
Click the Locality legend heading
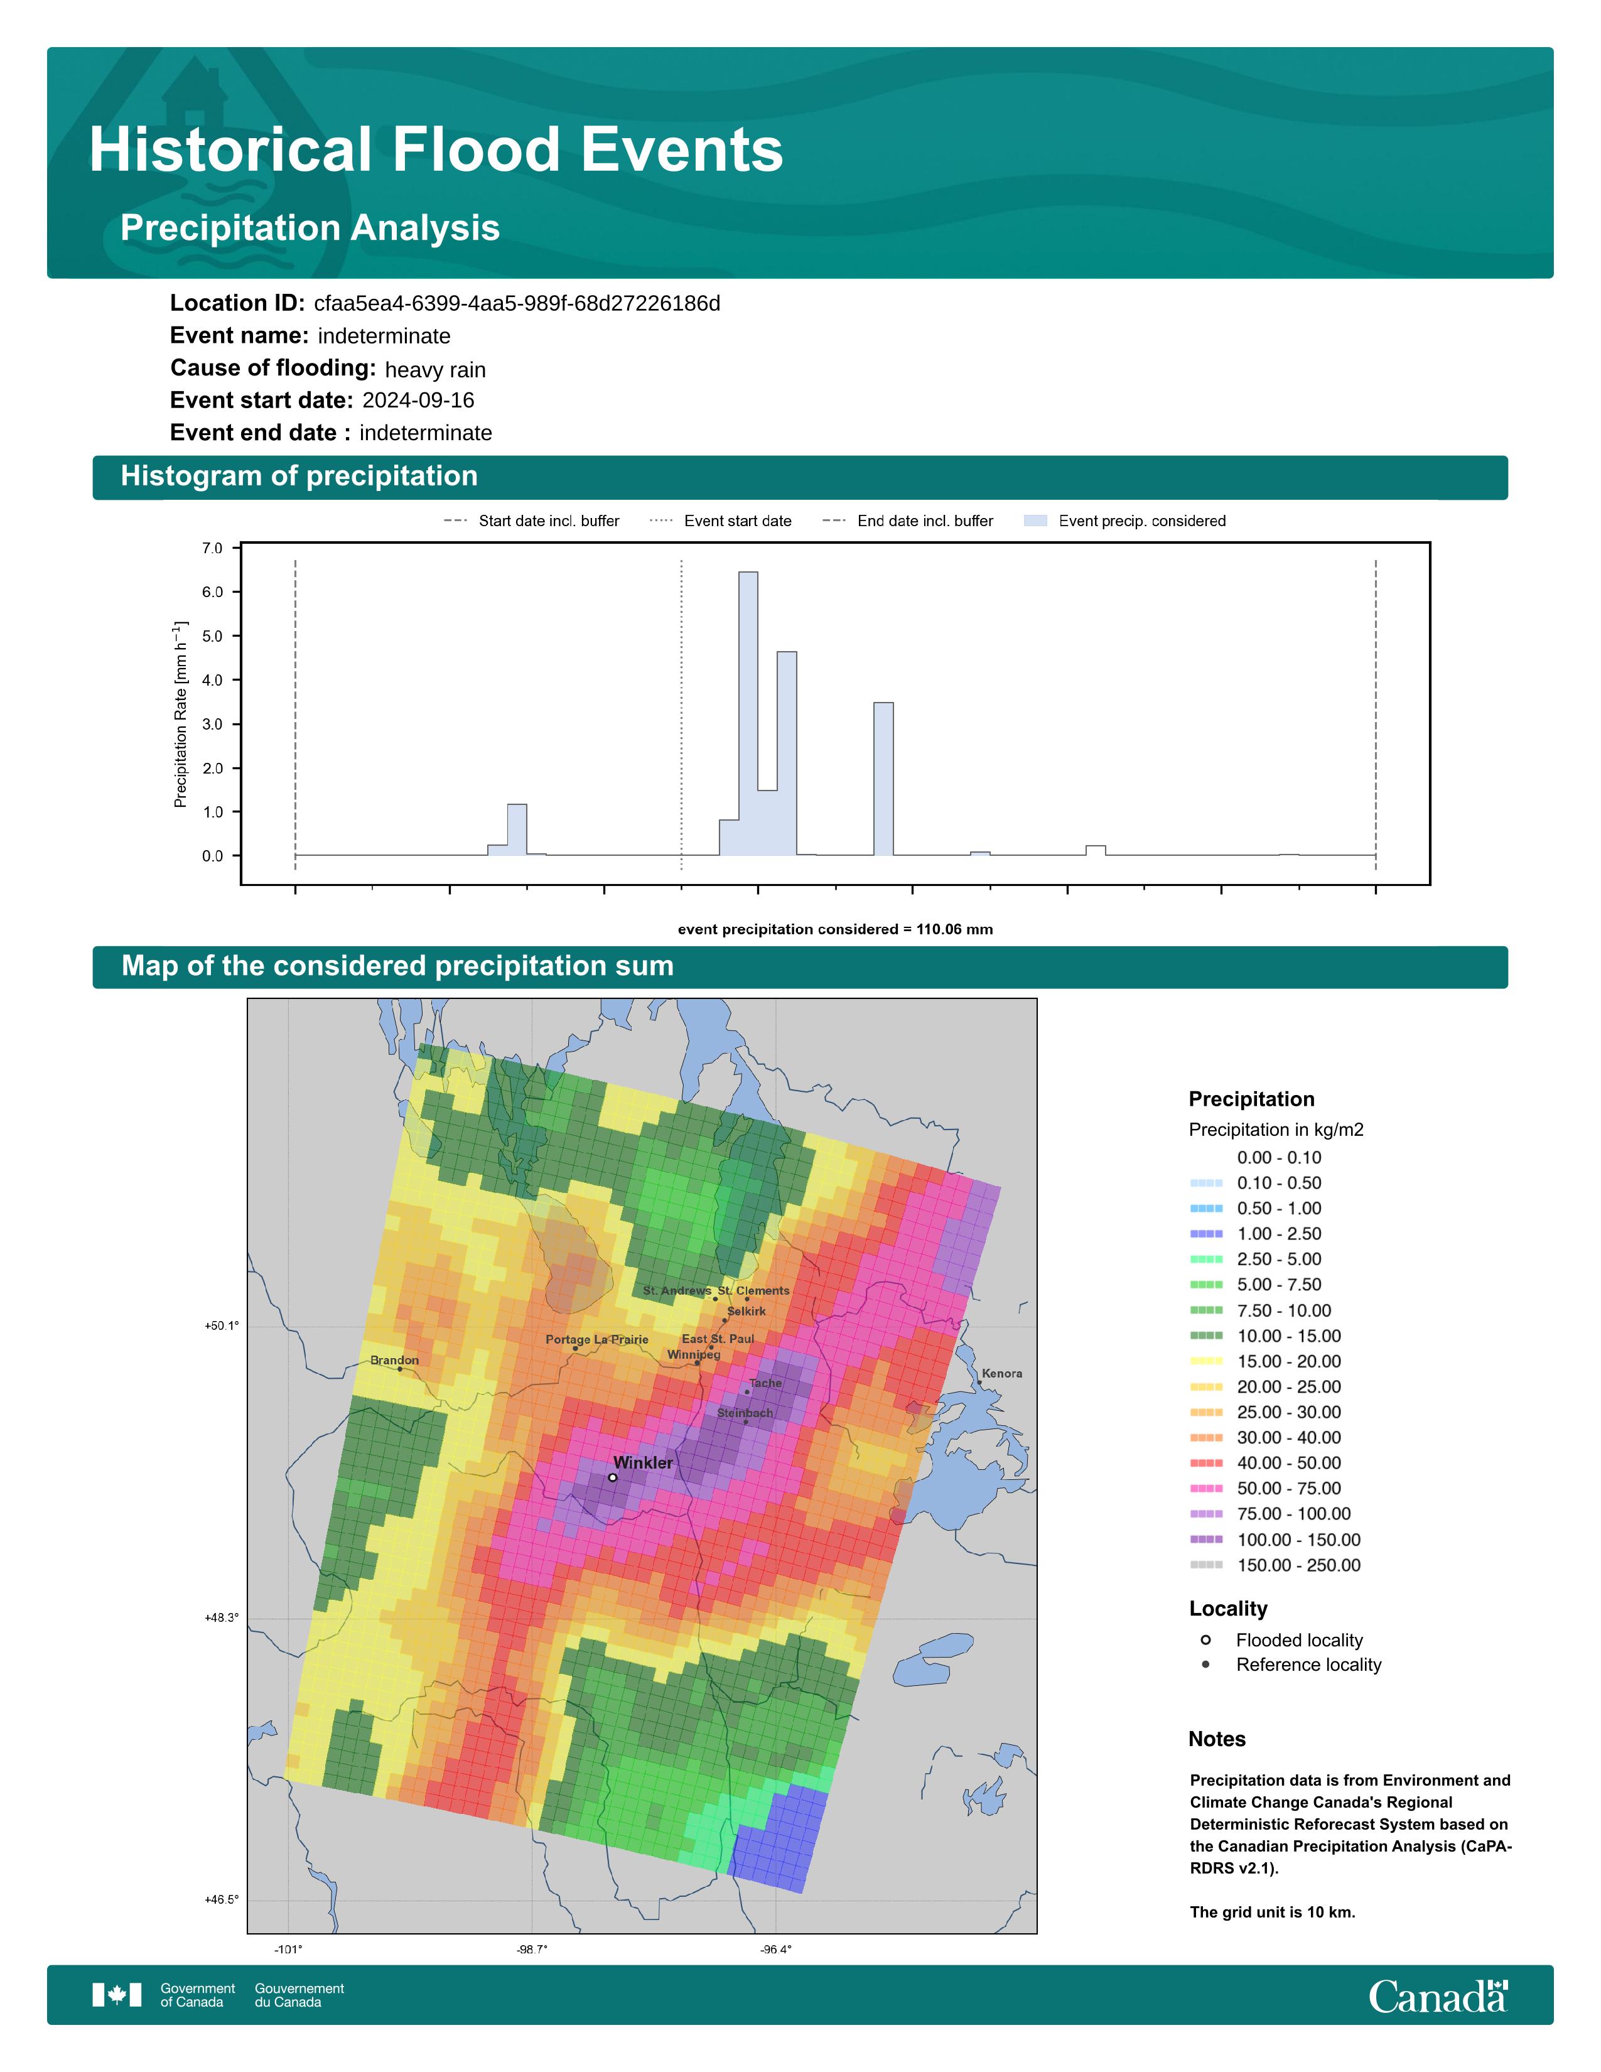click(x=1228, y=1609)
